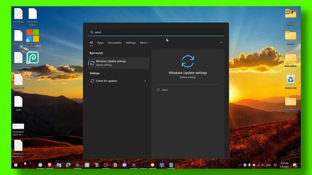This screenshot has height=175, width=312.
Task: Click the cloud icon in system tray
Action: pos(254,165)
